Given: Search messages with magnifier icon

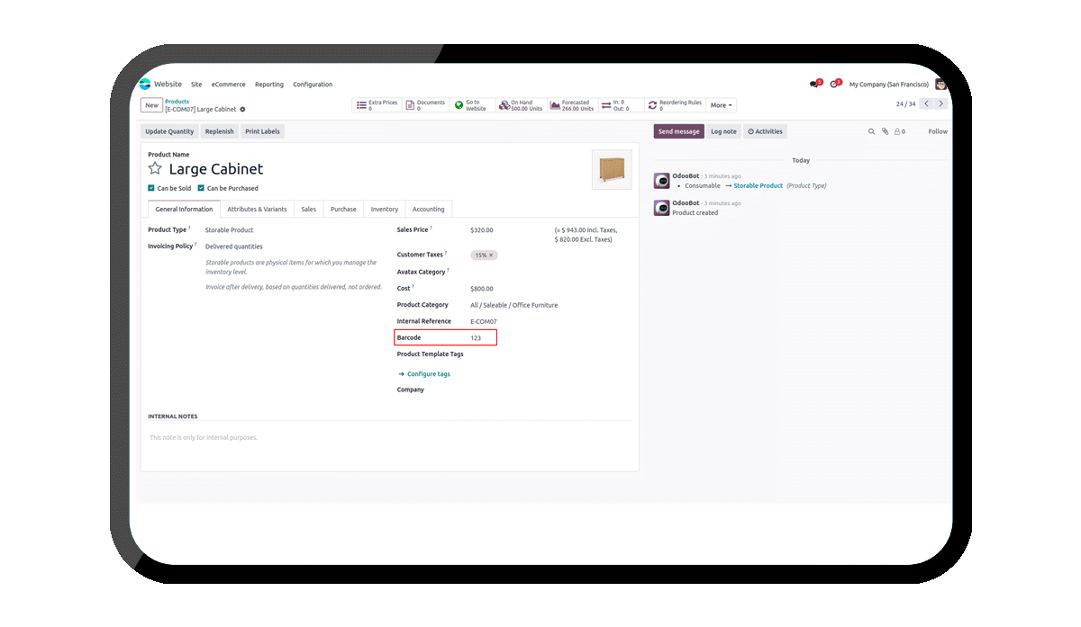Looking at the screenshot, I should click(x=871, y=131).
